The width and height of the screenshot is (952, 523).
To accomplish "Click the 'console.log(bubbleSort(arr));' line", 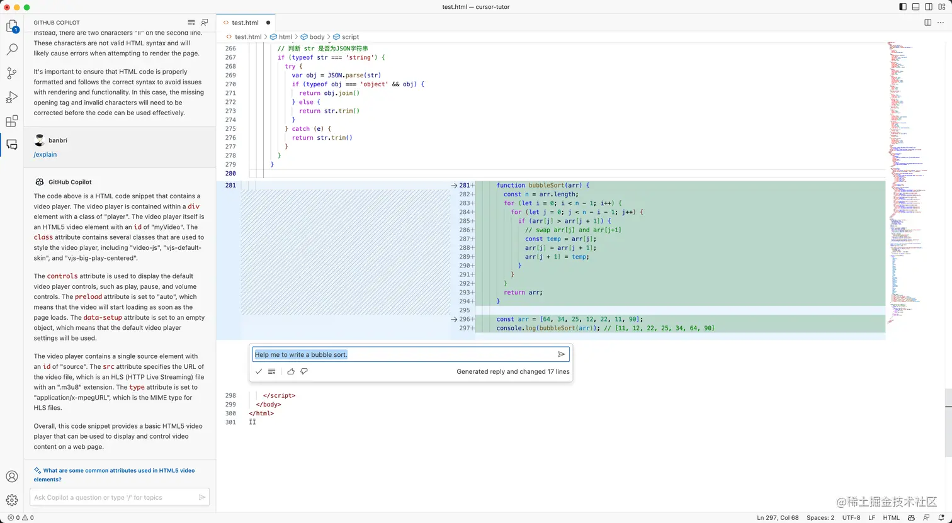I will (605, 328).
